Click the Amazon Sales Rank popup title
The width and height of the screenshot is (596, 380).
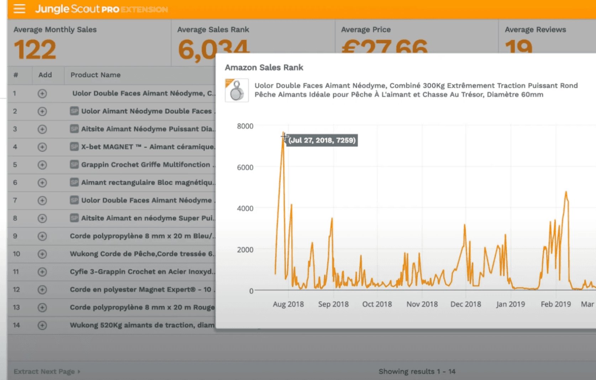tap(264, 67)
